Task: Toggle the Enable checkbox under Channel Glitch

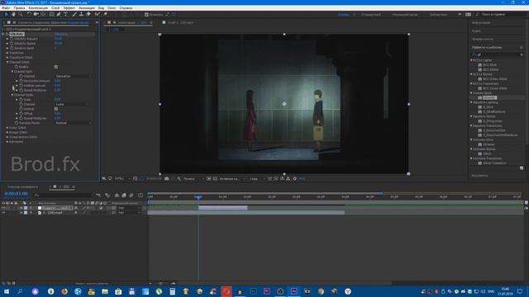Action: pos(56,67)
